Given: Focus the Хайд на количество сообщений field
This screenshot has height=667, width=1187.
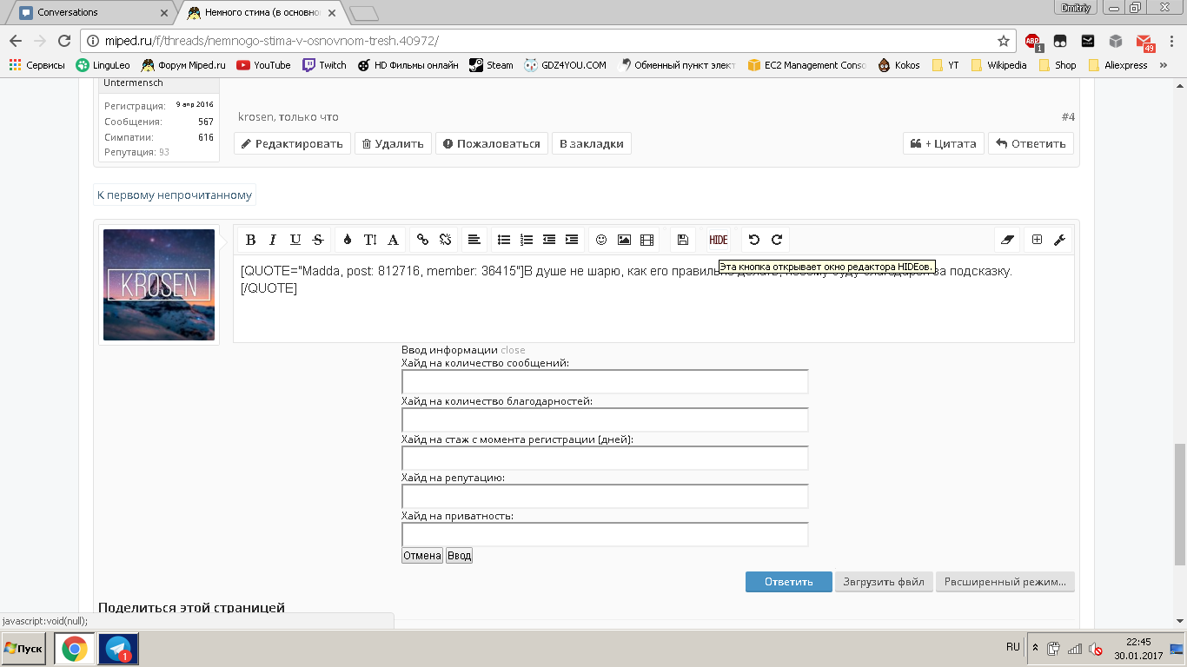Looking at the screenshot, I should [605, 382].
